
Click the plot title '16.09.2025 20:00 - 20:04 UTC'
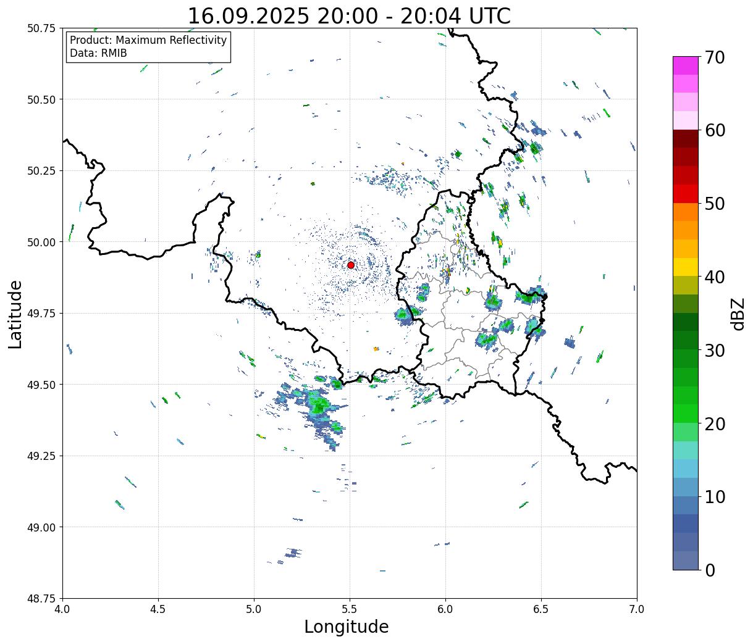click(349, 16)
